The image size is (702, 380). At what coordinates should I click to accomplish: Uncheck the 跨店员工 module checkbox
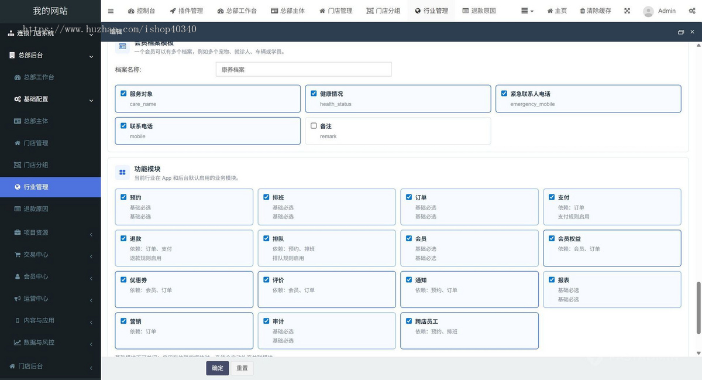pos(409,321)
